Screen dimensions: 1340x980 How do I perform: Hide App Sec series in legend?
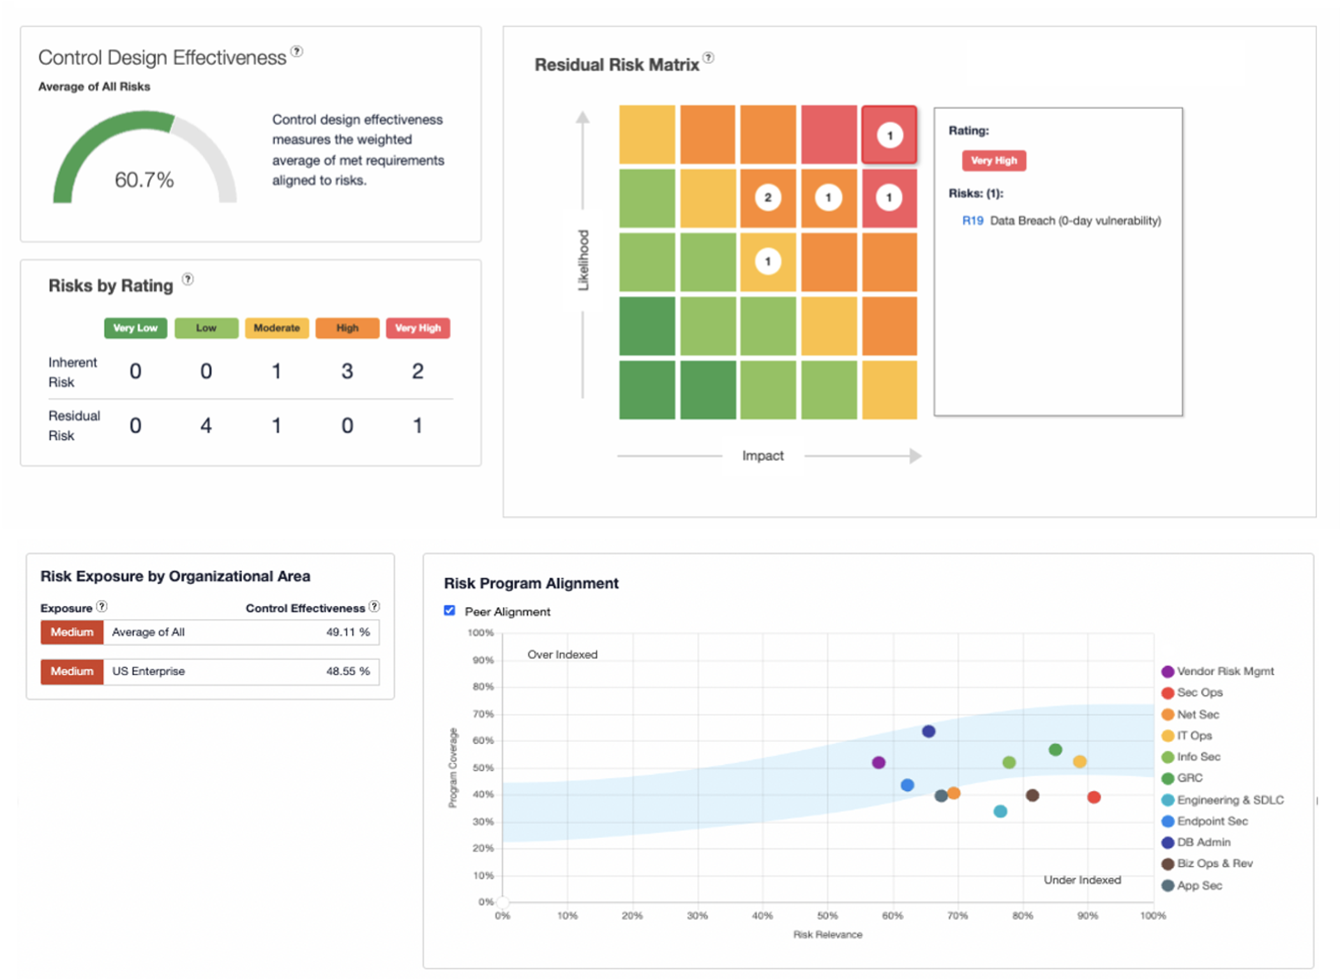[1168, 886]
